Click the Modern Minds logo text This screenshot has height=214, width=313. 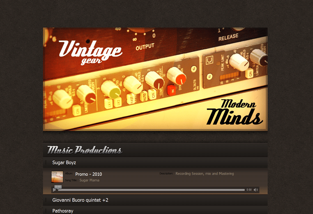pyautogui.click(x=235, y=112)
